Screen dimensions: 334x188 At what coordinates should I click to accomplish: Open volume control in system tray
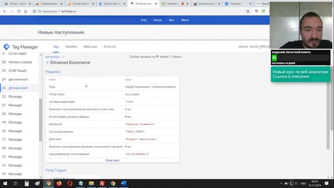(296, 183)
